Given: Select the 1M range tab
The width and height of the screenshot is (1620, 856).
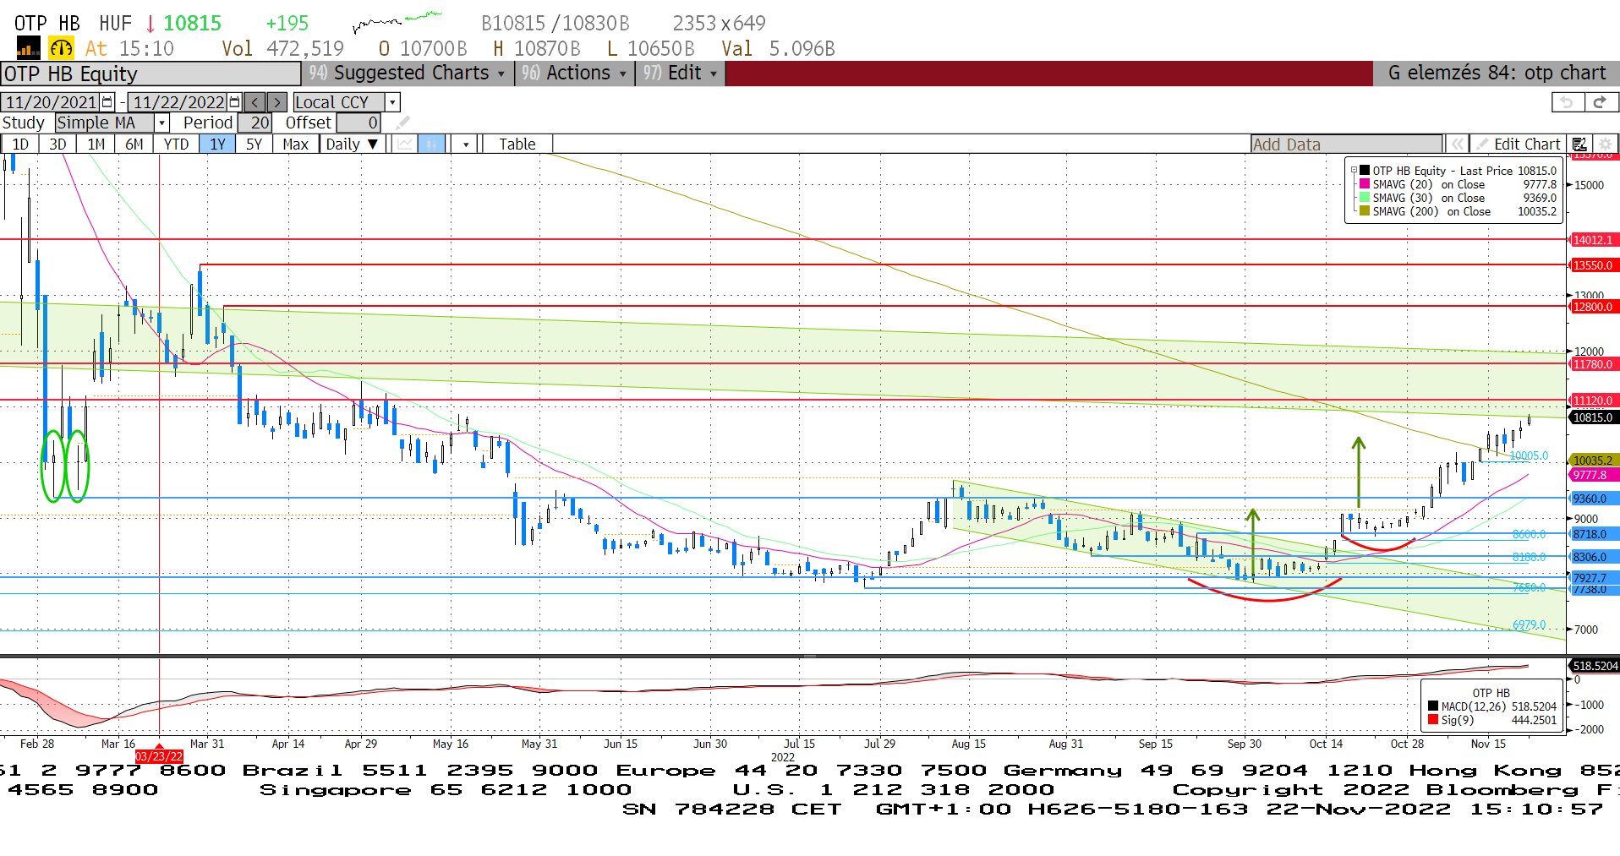Looking at the screenshot, I should point(96,144).
